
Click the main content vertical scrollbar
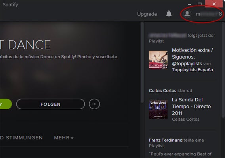click(142, 63)
